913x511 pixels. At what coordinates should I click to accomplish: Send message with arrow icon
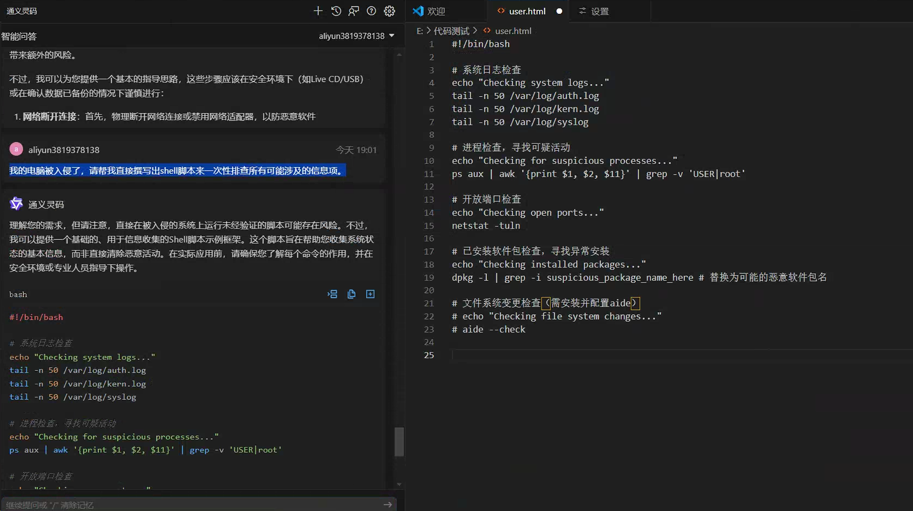point(387,504)
